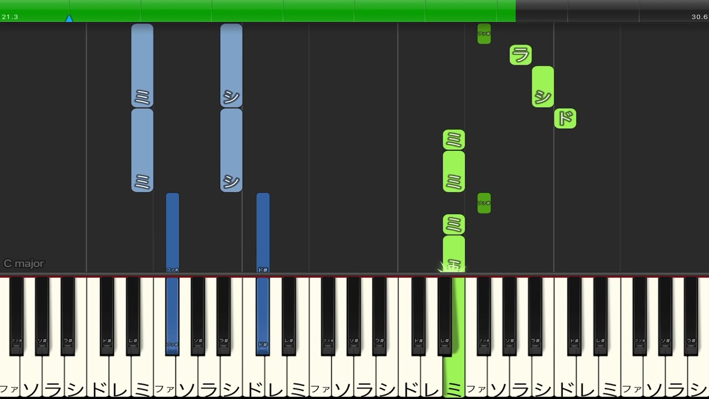
Task: Click the blue triangle marker on the progress bar
Action: (x=69, y=19)
